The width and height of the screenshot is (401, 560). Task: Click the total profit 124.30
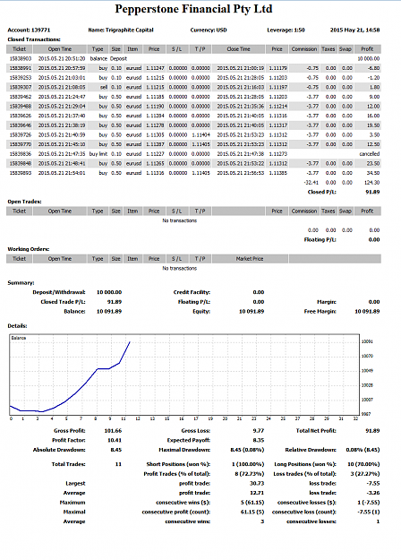coord(371,183)
